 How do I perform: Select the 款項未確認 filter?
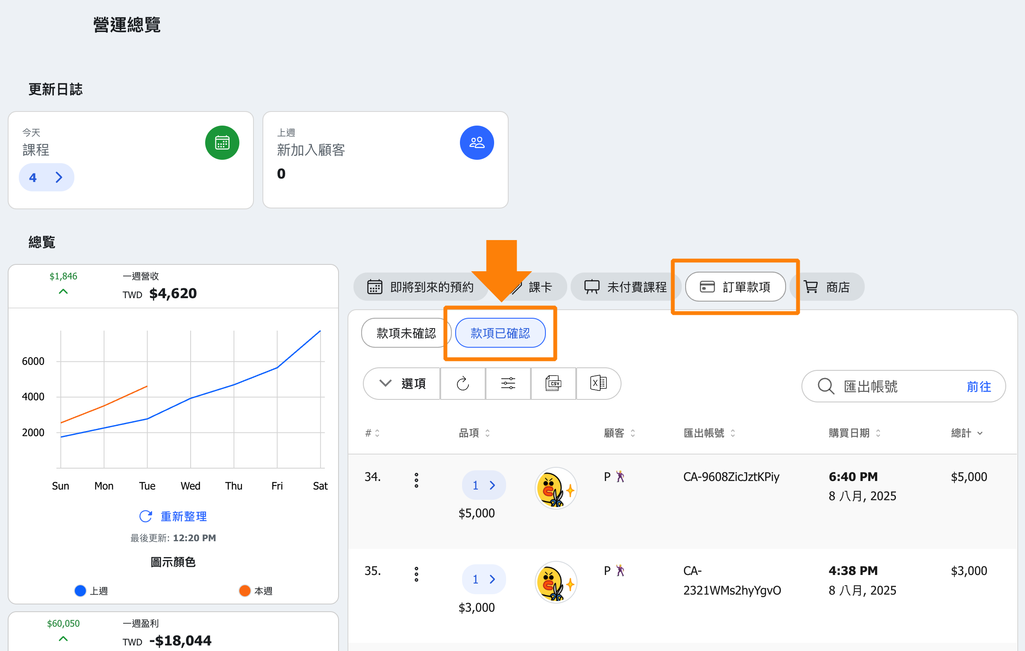coord(406,333)
